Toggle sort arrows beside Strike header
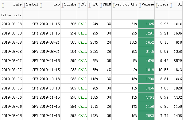186x120 pixels. [63, 5]
